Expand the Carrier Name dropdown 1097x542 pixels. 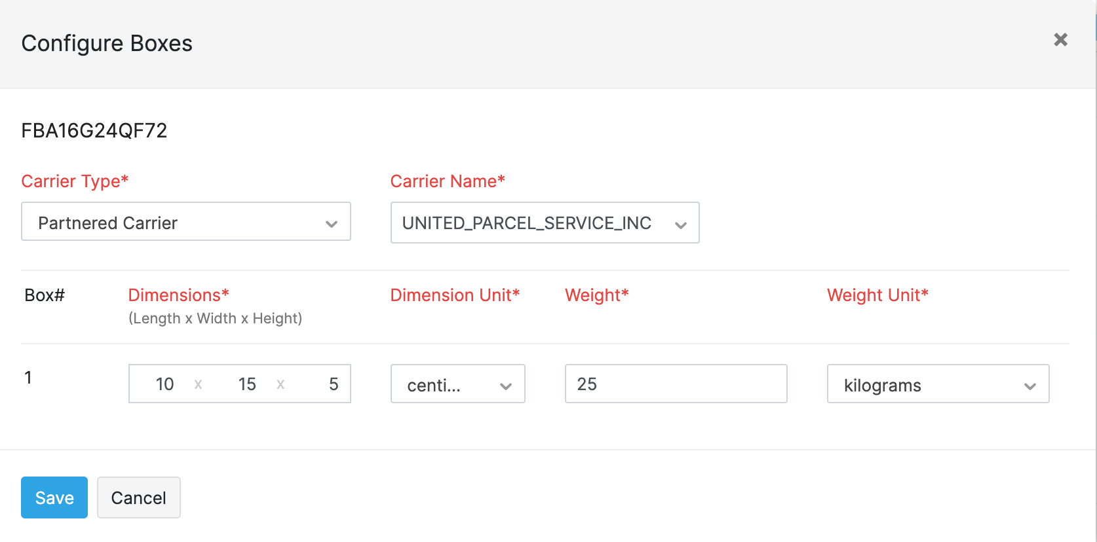pos(545,223)
